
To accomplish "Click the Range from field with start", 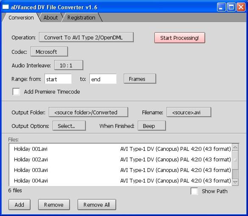I will [x=58, y=79].
